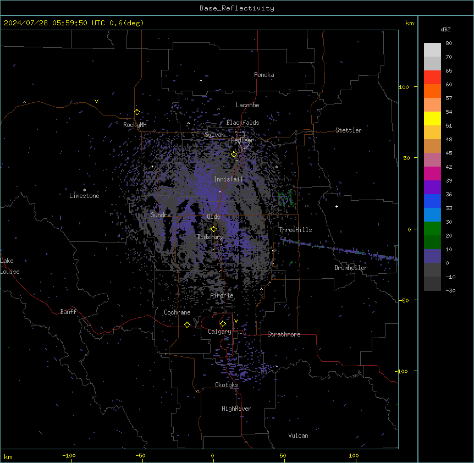474x463 pixels.
Task: Click the white plus marker north of Drumheller
Action: tap(337, 206)
